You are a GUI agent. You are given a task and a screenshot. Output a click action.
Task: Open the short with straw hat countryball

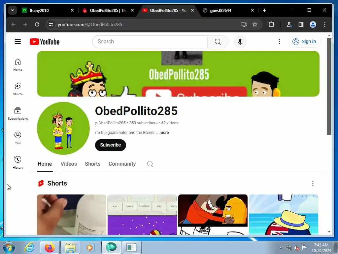tap(284, 214)
